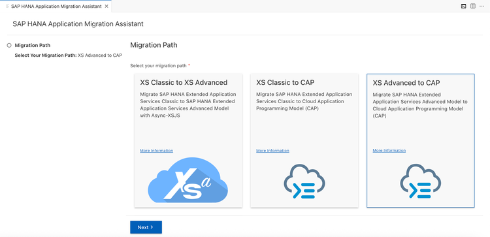Select the XS Classic to CAP card
Viewport: 490px width, 237px height.
pos(304,140)
